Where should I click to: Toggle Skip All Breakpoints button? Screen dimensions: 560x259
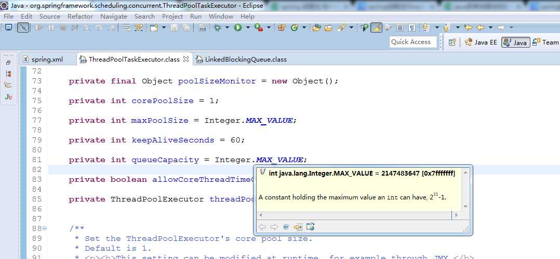click(x=23, y=27)
